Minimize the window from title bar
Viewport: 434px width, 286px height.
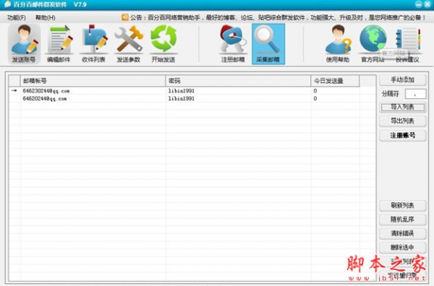point(419,4)
